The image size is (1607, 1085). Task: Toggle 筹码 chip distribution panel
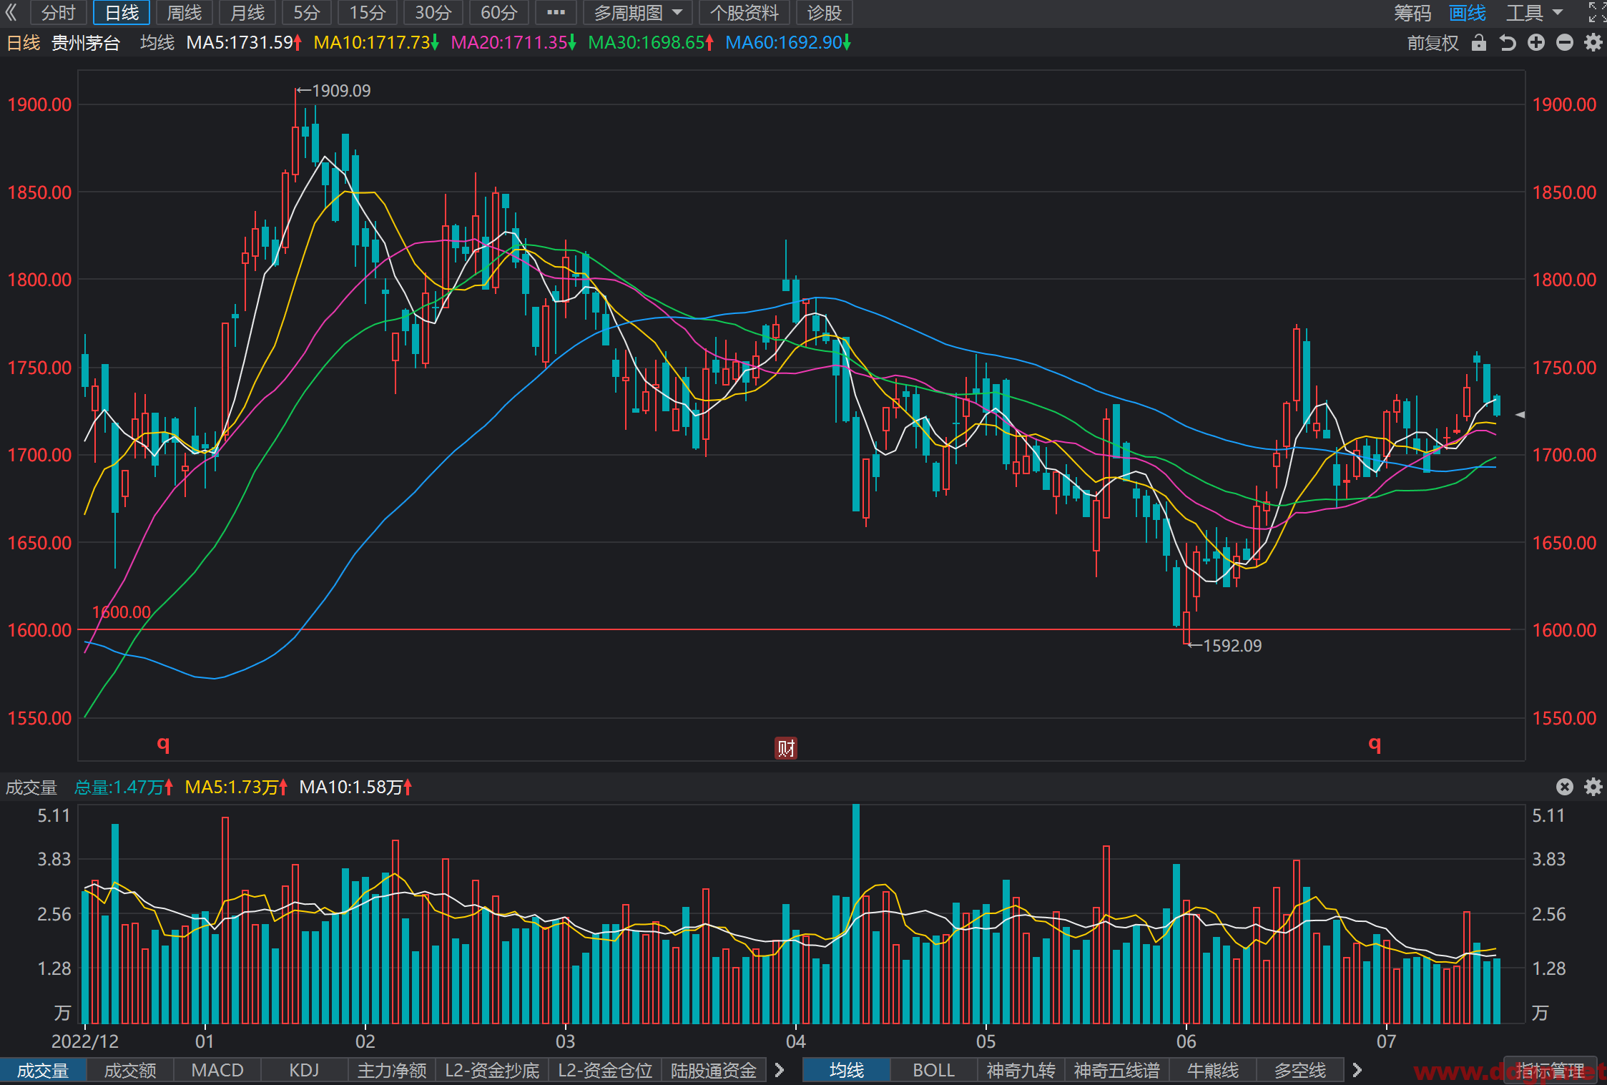tap(1412, 13)
